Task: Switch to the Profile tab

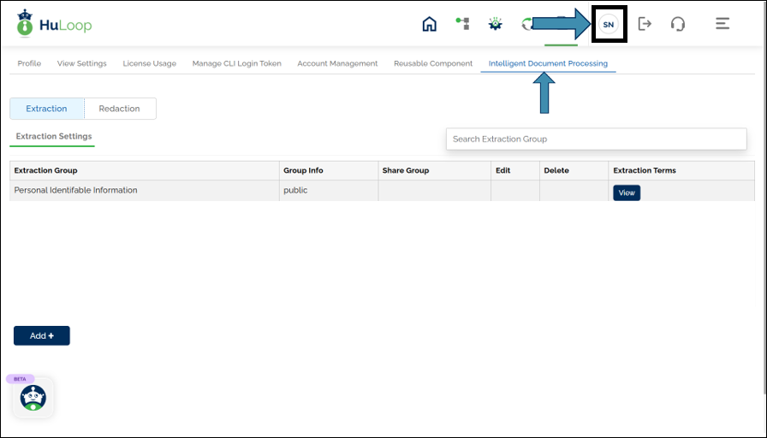Action: (x=29, y=63)
